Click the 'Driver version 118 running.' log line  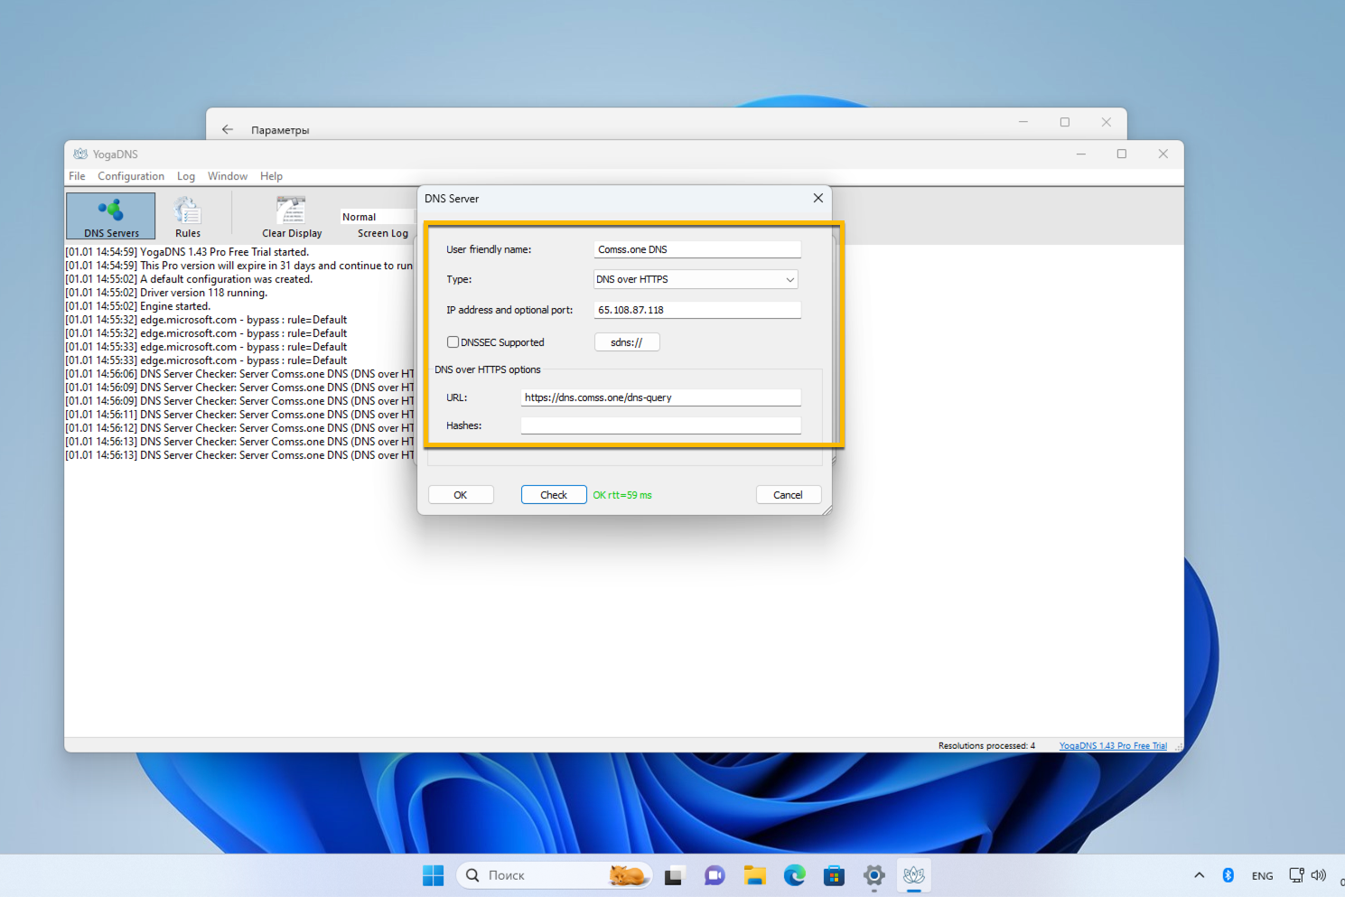pyautogui.click(x=166, y=293)
